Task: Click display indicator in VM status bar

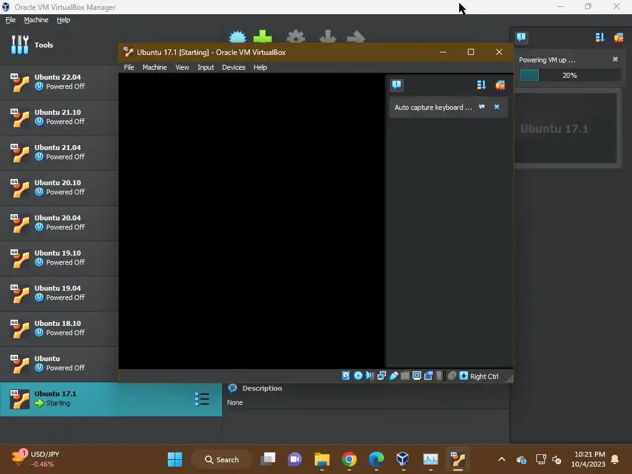Action: tap(417, 376)
